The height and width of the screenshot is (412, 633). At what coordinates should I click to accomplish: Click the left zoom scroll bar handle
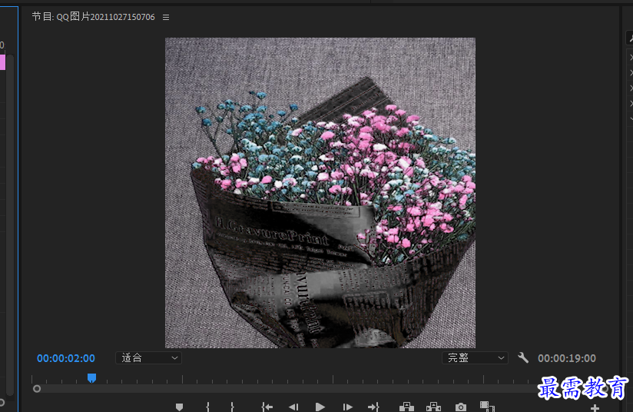pos(37,389)
